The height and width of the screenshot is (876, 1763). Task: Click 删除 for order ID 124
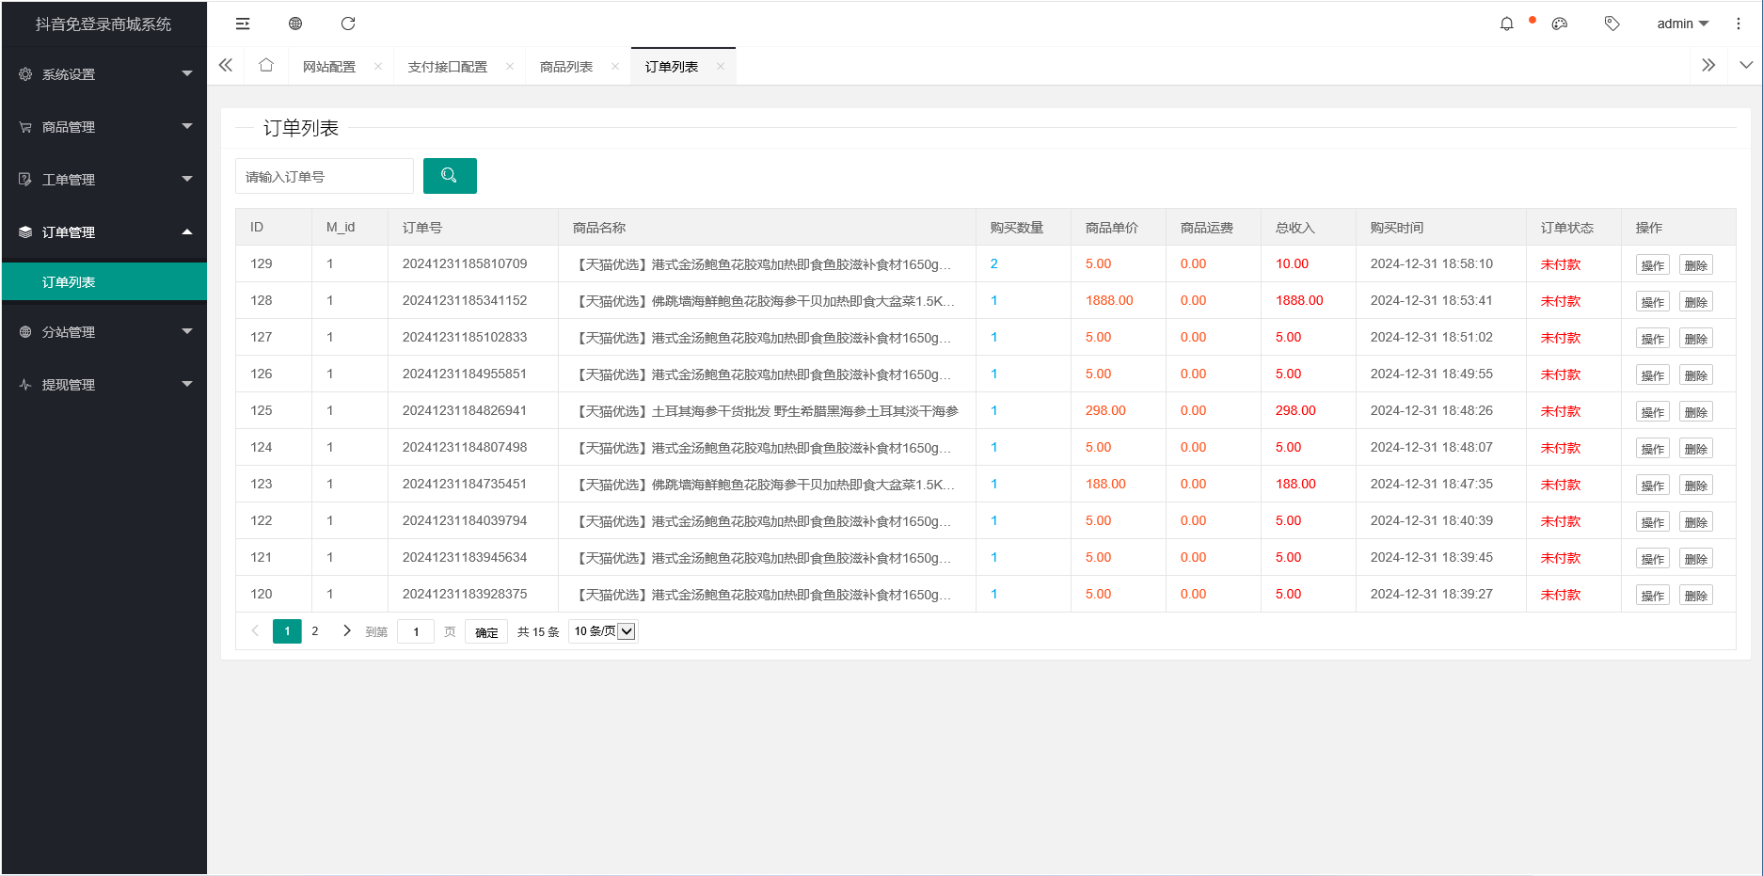1696,449
